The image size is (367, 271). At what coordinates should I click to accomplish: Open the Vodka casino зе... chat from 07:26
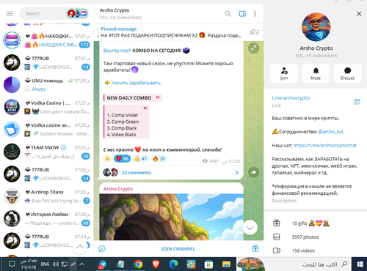[46, 130]
